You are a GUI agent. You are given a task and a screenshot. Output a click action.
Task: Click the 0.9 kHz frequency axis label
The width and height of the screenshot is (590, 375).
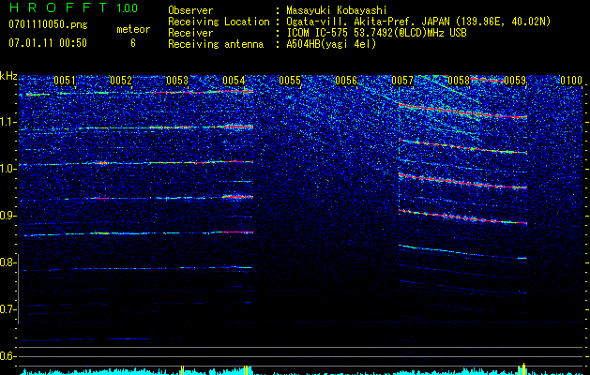[8, 216]
